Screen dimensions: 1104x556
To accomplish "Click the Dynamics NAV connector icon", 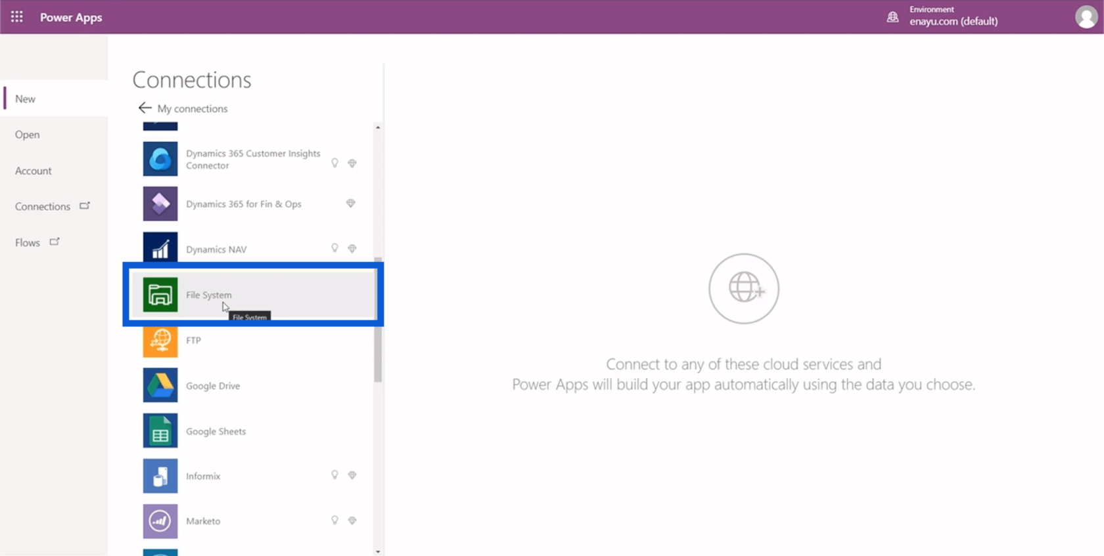I will pyautogui.click(x=160, y=248).
